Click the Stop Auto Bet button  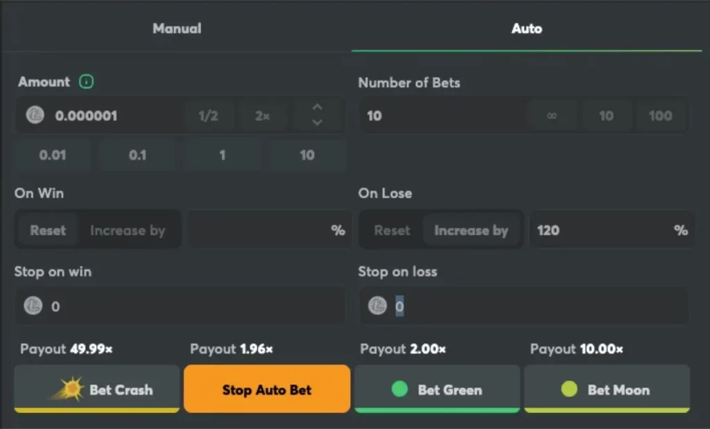coord(267,389)
